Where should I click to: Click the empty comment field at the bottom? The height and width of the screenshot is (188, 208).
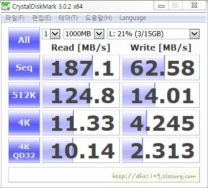pos(104,175)
